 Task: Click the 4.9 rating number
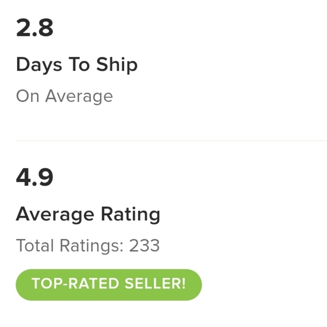(35, 177)
